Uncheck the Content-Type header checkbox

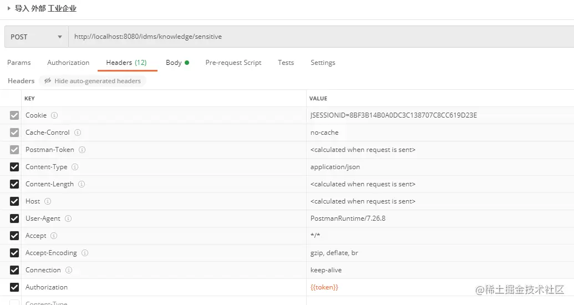[x=14, y=167]
